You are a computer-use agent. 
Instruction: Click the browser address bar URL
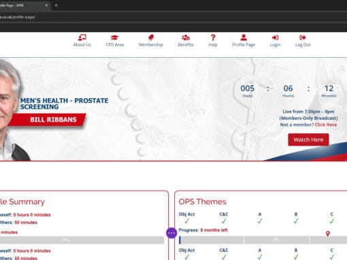[x=18, y=17]
